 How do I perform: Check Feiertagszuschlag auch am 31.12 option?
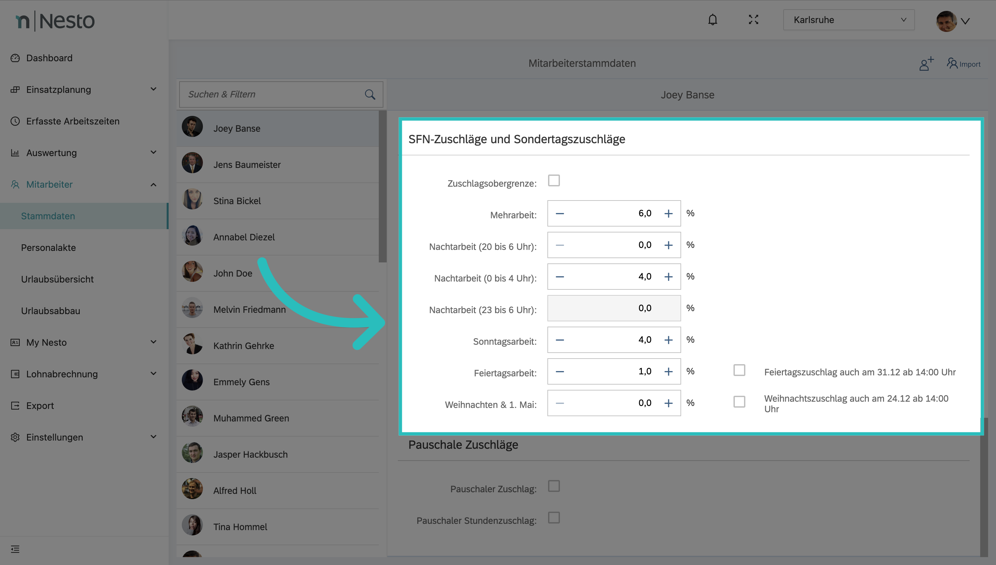[x=739, y=370]
